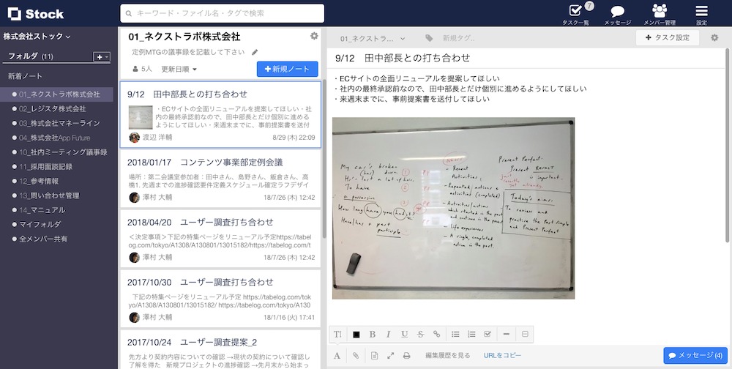Image resolution: width=732 pixels, height=369 pixels.
Task: Click the tag icon beside 新規タグ
Action: [x=428, y=38]
